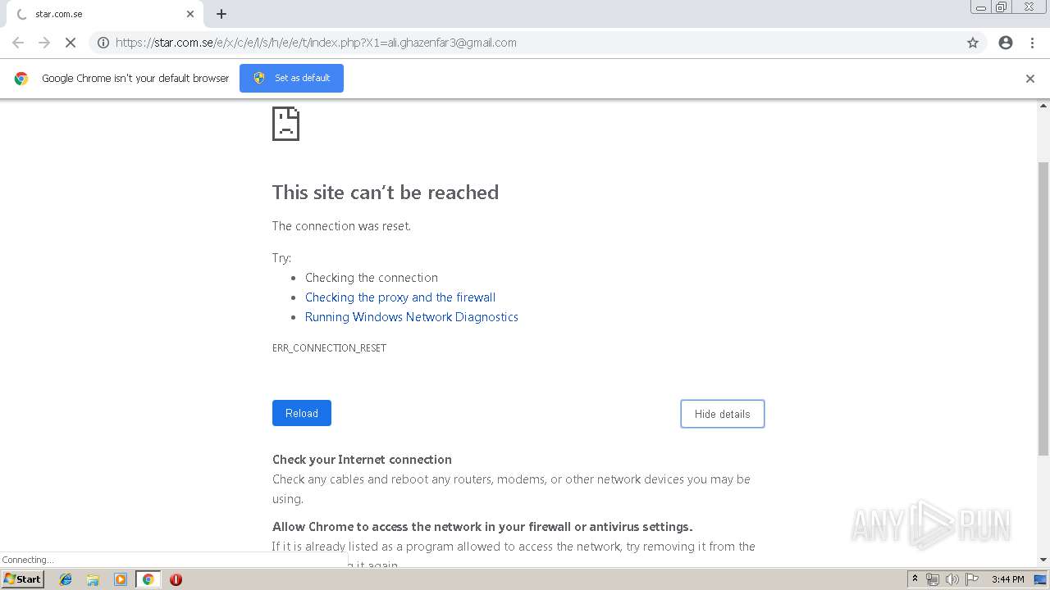Click the red Opera taskbar icon
Viewport: 1050px width, 590px height.
[x=176, y=579]
